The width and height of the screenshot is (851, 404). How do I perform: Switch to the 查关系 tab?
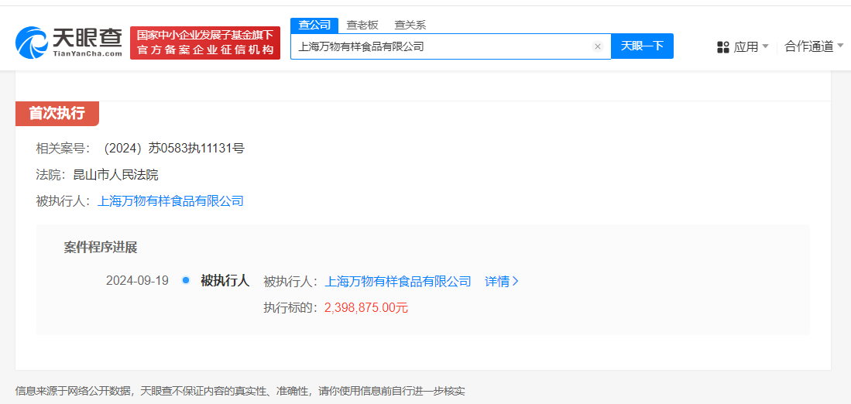click(x=410, y=25)
